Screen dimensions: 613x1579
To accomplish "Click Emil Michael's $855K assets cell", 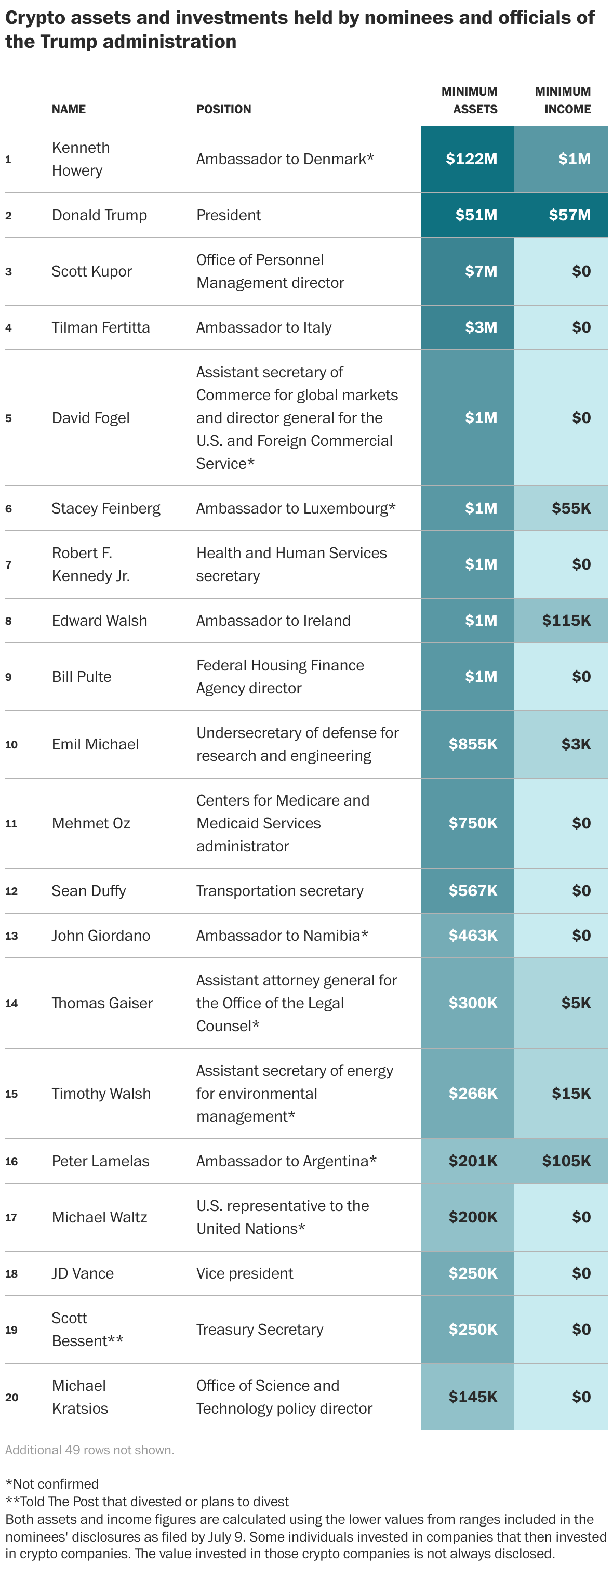I will pos(472,744).
